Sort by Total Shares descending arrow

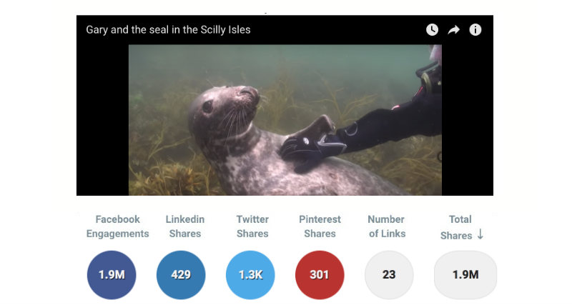[x=480, y=234]
